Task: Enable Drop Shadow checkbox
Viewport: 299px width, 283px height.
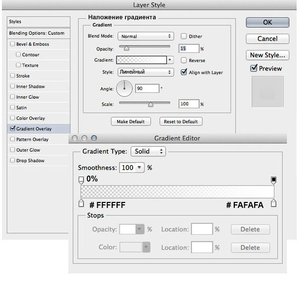Action: tap(12, 160)
